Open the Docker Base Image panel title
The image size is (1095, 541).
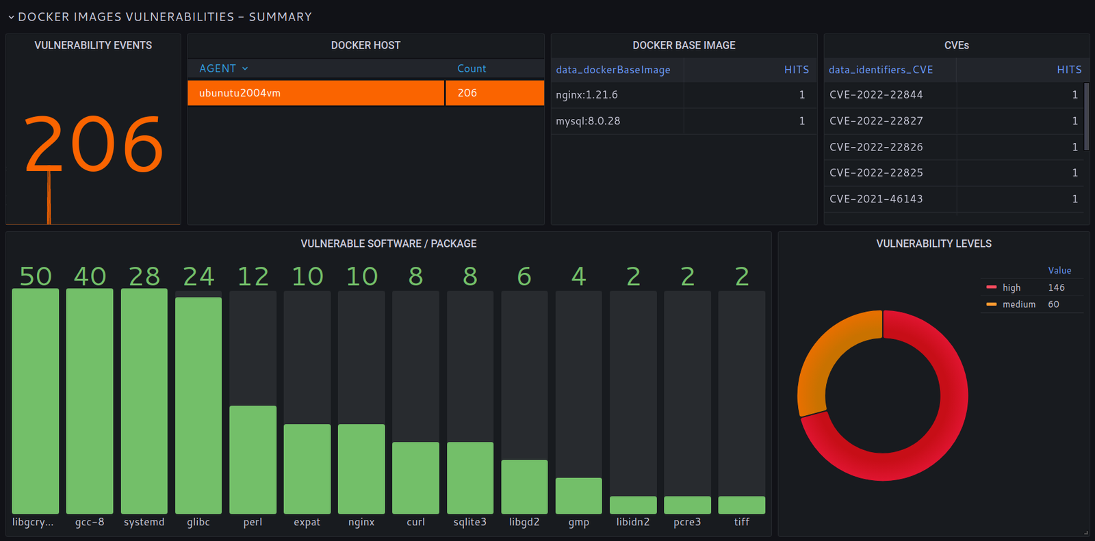[x=684, y=45]
